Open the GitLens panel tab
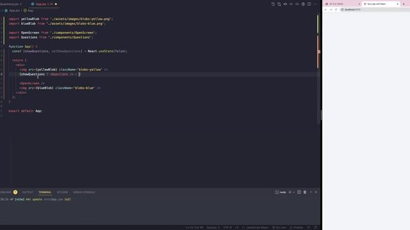410x230 pixels. (62, 192)
